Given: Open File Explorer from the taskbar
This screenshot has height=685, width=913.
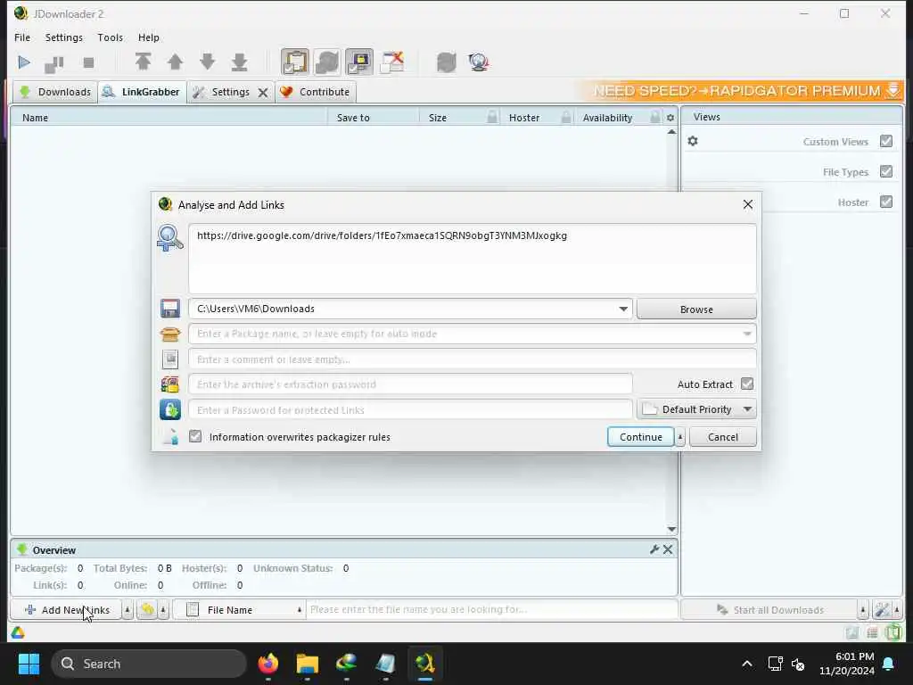Looking at the screenshot, I should click(x=308, y=664).
